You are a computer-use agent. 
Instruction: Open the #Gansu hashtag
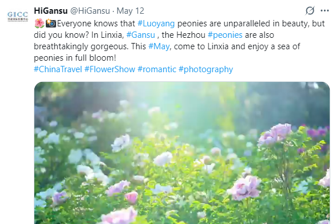coord(141,35)
